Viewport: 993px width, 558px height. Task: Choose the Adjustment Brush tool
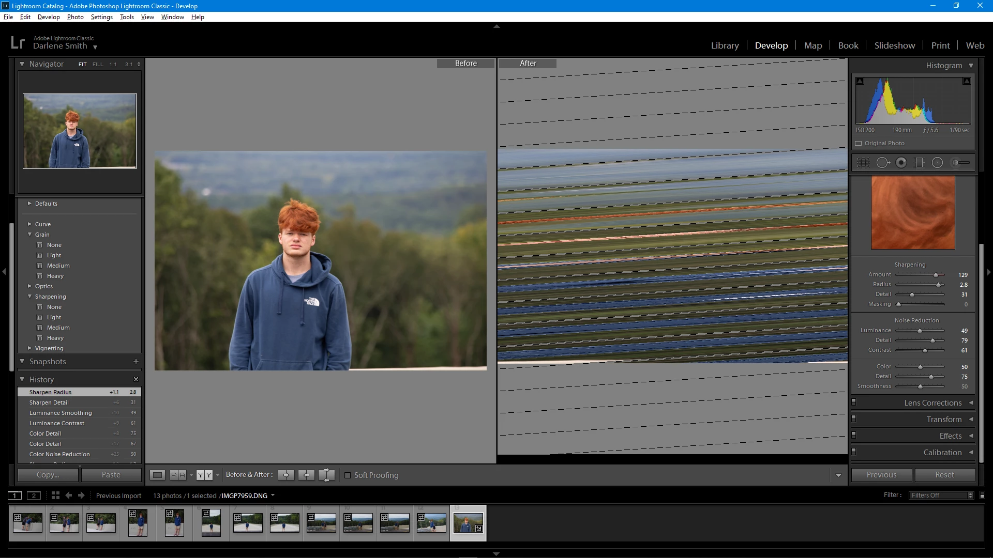coord(960,163)
